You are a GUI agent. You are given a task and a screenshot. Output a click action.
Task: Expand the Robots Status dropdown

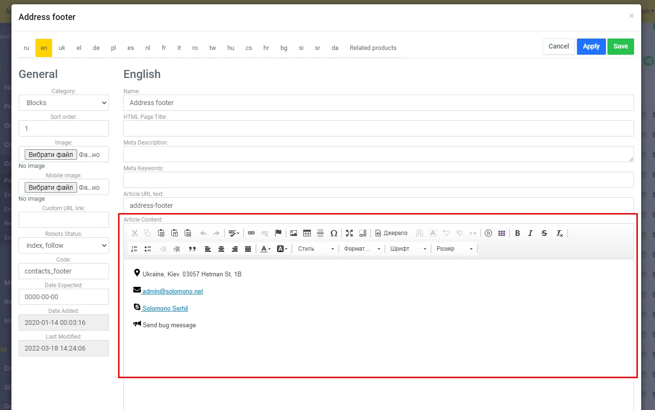click(64, 245)
